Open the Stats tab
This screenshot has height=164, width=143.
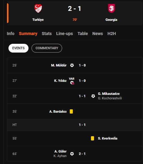47,34
